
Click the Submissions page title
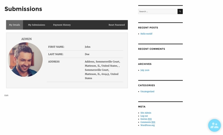23,9
